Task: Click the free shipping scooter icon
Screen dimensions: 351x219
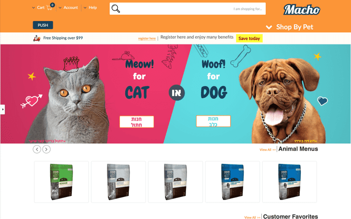Action: point(37,38)
